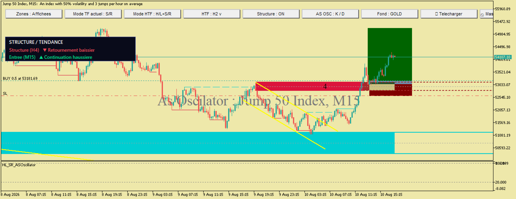Open the HTF : H2 dropdown
This screenshot has width=516, height=199.
click(212, 14)
